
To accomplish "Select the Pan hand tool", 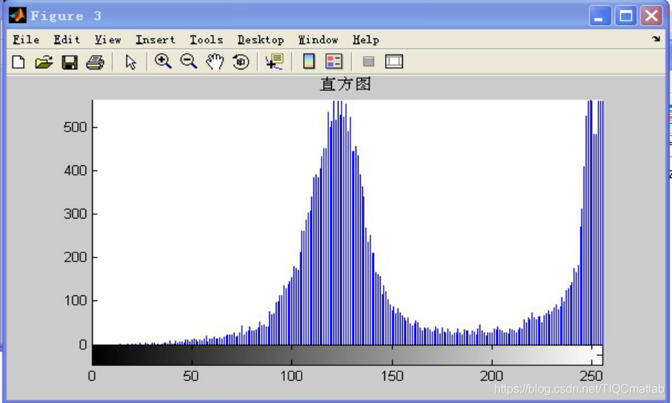I will point(214,62).
